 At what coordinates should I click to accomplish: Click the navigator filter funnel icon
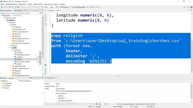pos(40,13)
